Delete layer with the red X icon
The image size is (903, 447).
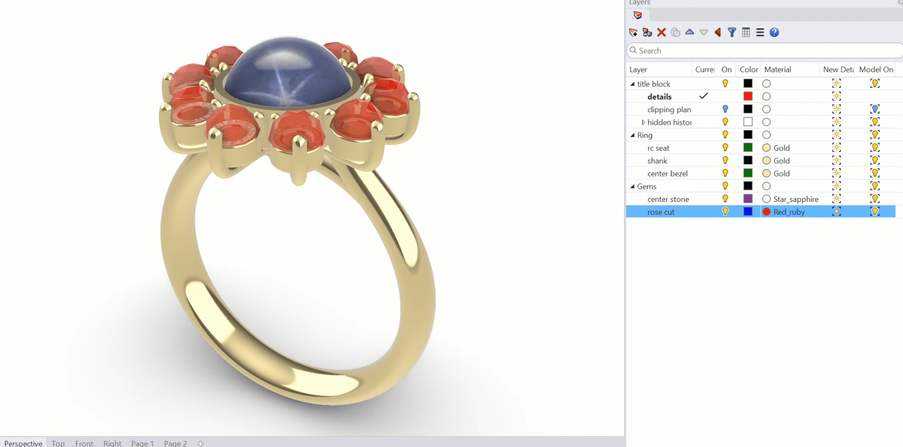[661, 32]
